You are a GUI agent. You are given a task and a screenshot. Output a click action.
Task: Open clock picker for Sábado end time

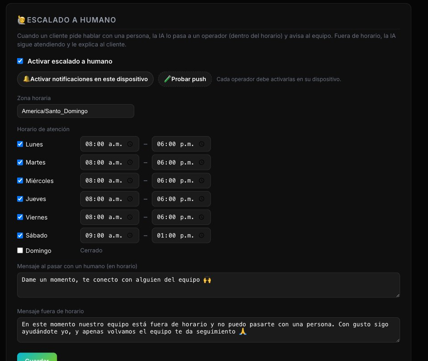(x=201, y=235)
